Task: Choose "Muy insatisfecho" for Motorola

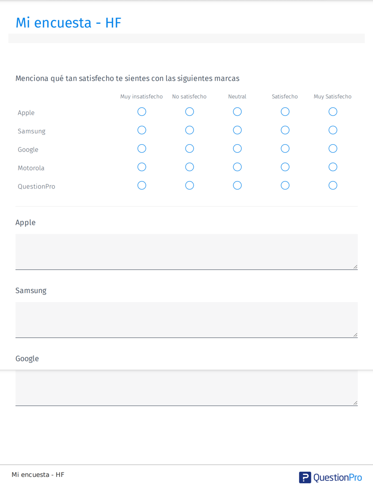Action: pyautogui.click(x=142, y=167)
